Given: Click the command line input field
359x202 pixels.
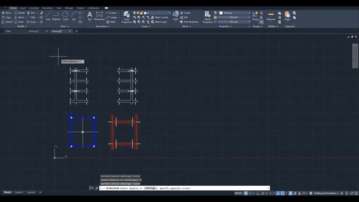Looking at the screenshot, I should point(185,189).
